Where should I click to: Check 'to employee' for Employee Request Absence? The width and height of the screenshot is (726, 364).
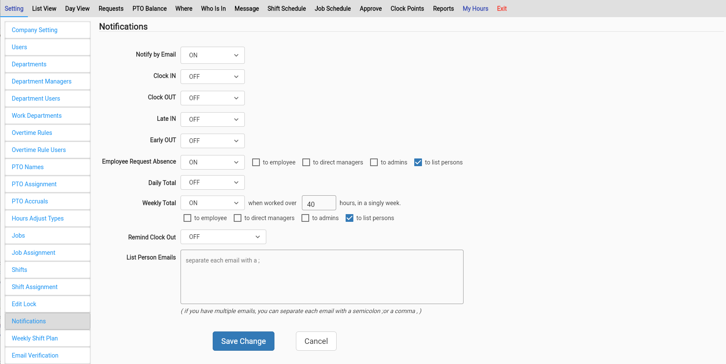256,162
